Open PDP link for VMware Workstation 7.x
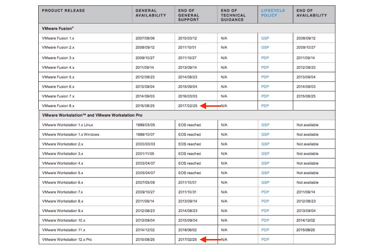The width and height of the screenshot is (377, 250). [x=265, y=192]
